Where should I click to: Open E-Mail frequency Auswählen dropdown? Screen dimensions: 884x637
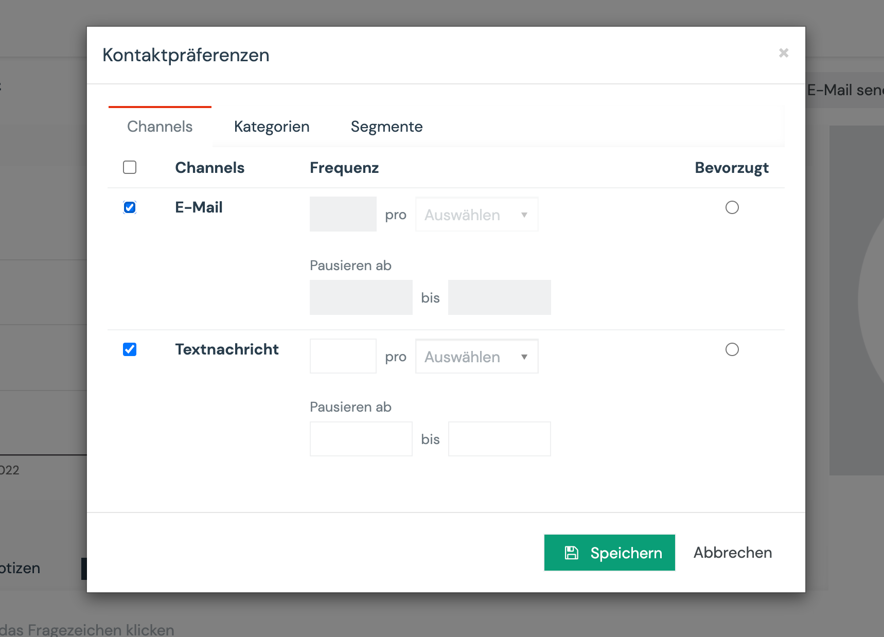tap(476, 215)
